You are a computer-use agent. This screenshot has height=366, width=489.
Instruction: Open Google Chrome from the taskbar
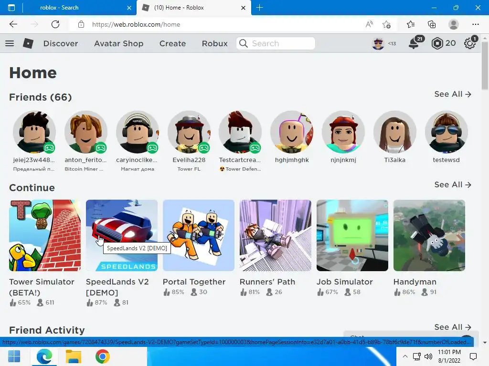pyautogui.click(x=103, y=356)
